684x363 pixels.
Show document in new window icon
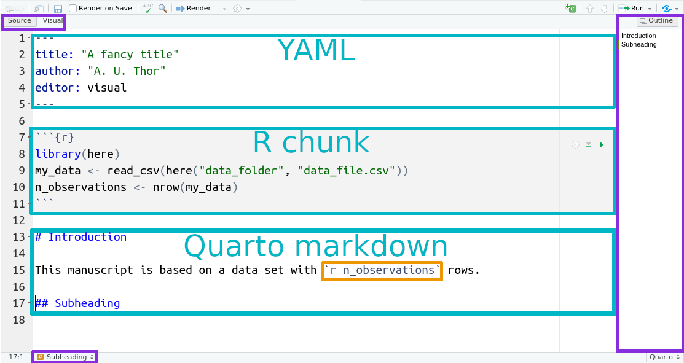[38, 8]
